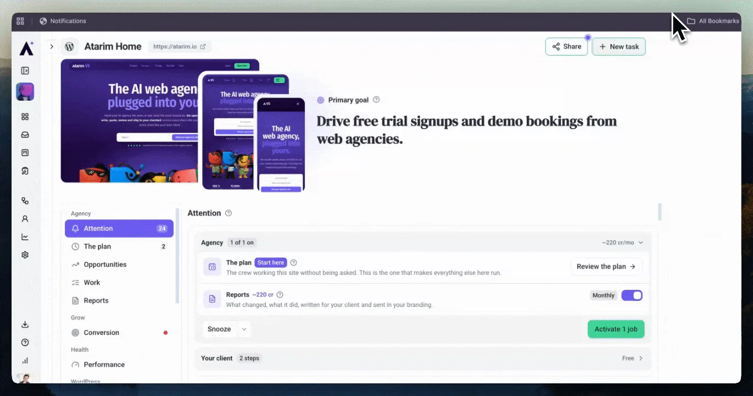Open the tablet website preview thumbnail
The image size is (753, 396).
tap(228, 131)
